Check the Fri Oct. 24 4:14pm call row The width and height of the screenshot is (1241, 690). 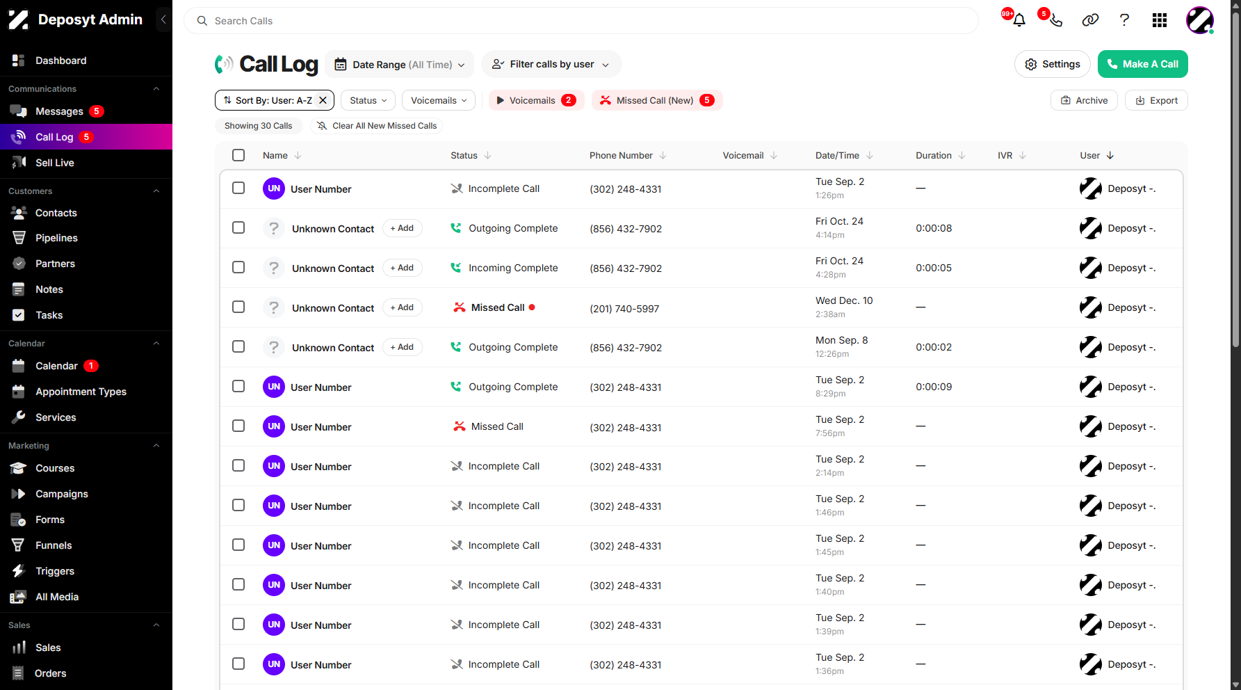[238, 227]
